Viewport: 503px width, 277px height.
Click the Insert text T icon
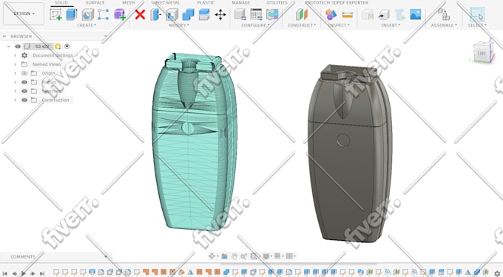click(x=399, y=15)
